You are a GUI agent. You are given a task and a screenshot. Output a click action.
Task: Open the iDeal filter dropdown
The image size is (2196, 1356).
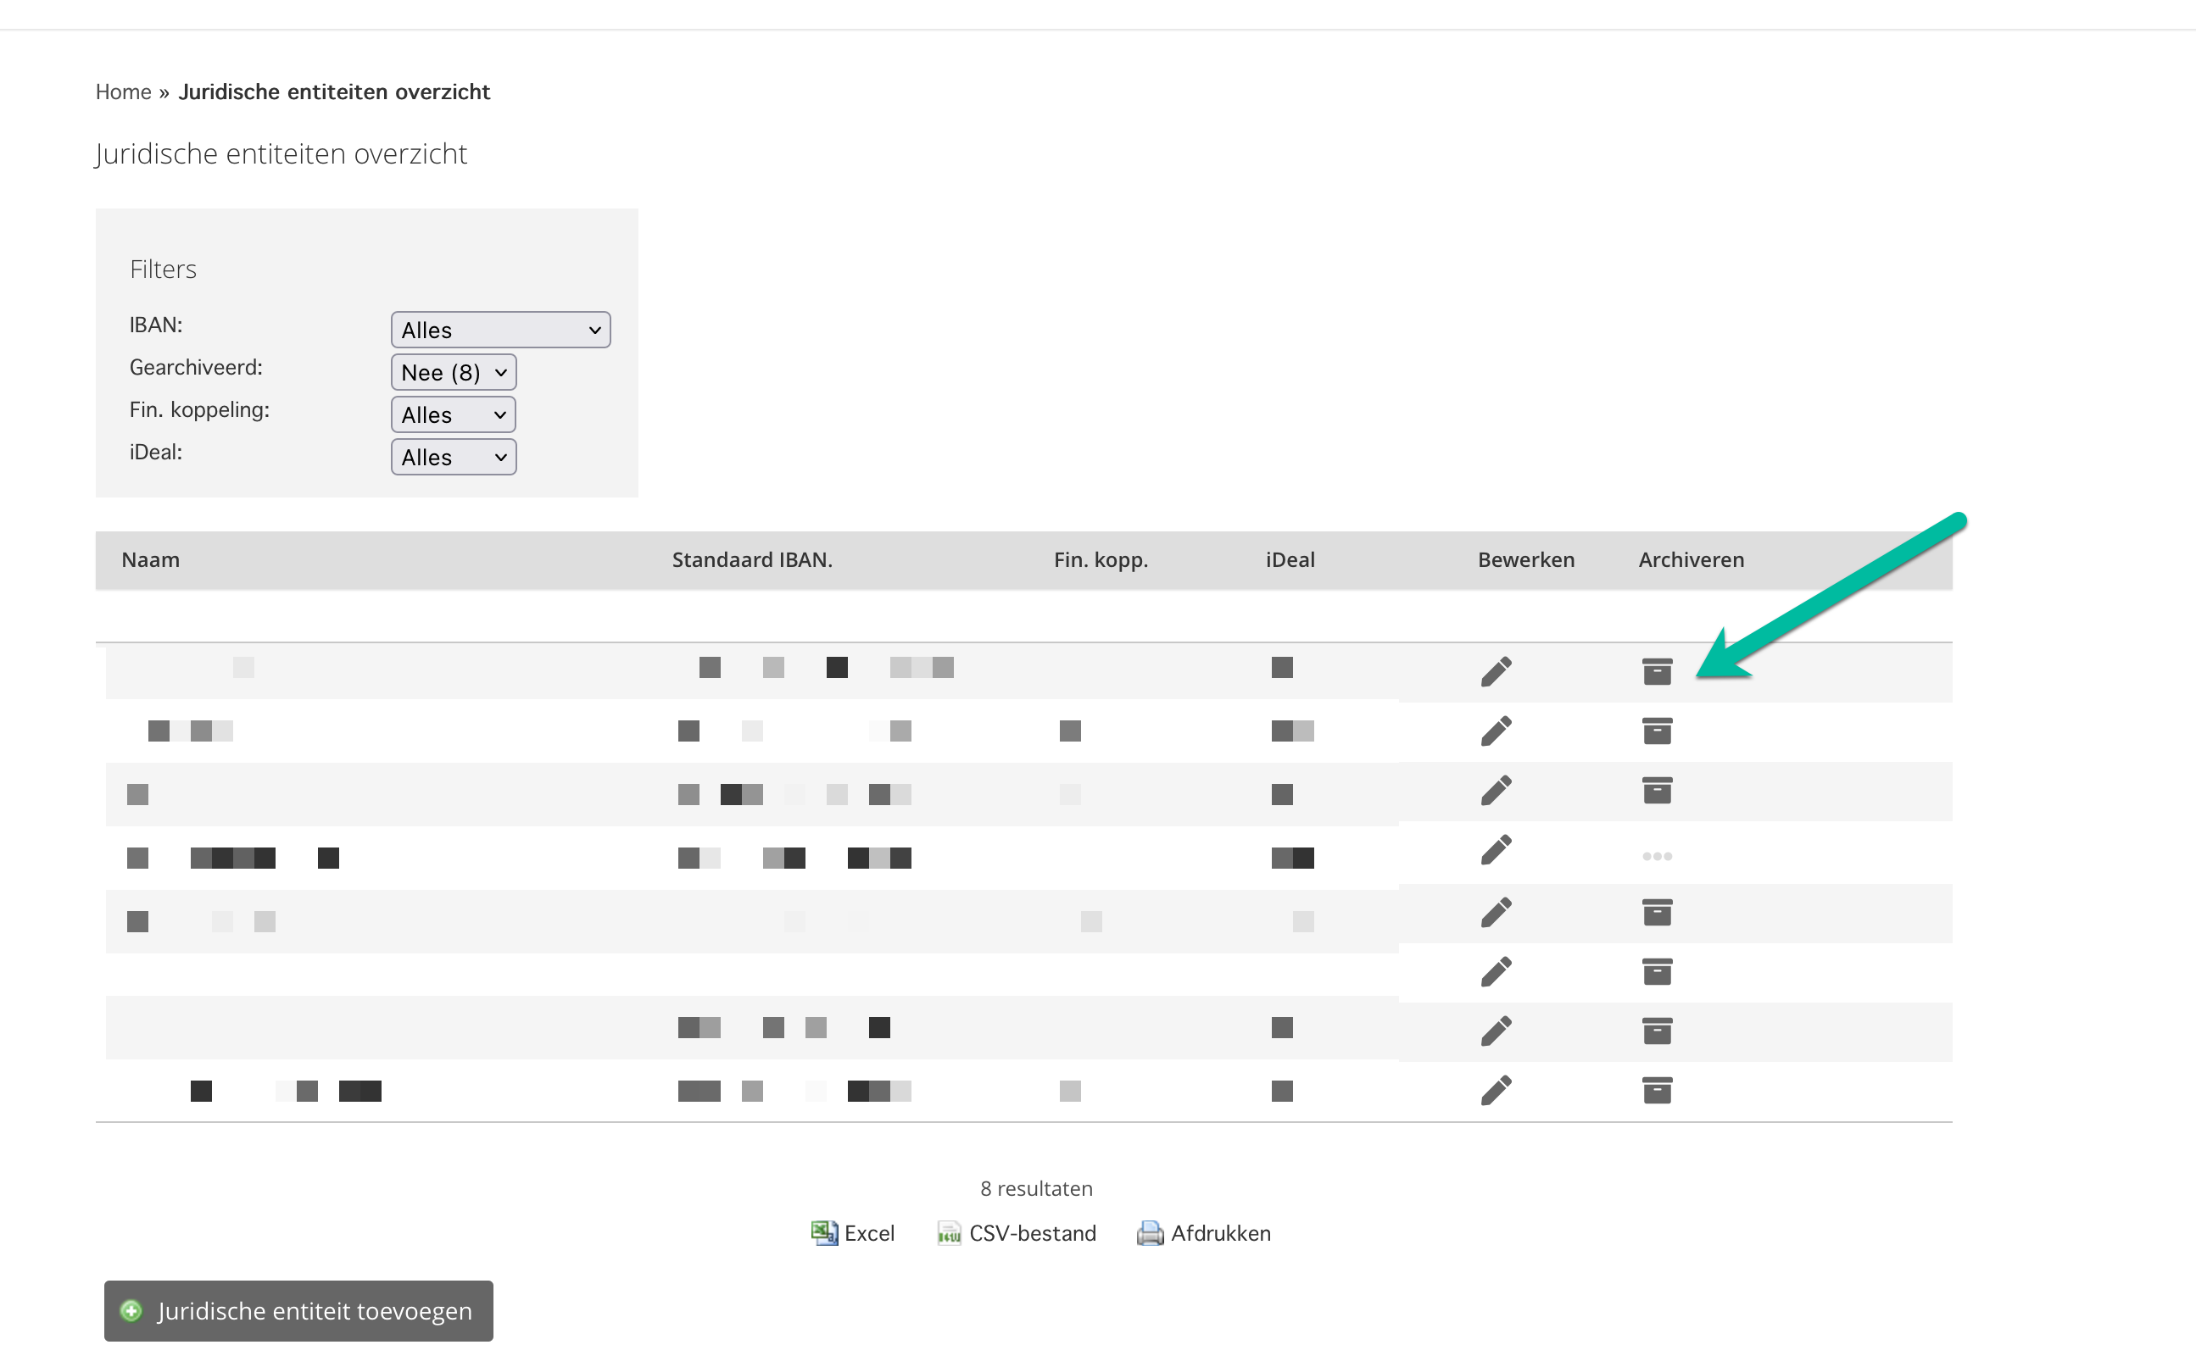pyautogui.click(x=453, y=458)
